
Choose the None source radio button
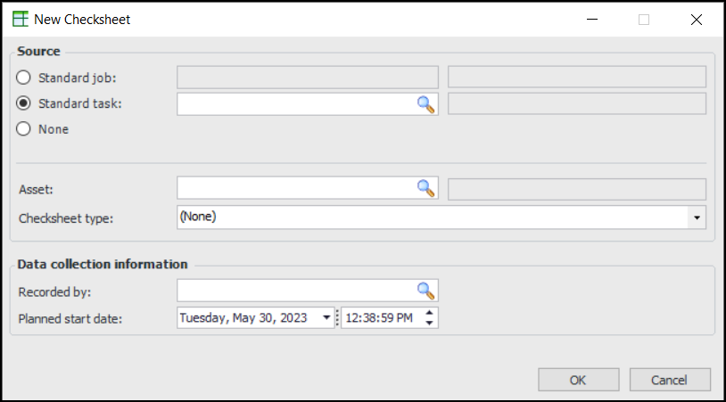tap(24, 129)
